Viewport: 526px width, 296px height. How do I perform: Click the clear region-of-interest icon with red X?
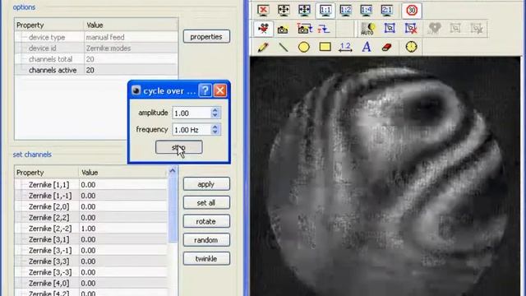pos(410,29)
